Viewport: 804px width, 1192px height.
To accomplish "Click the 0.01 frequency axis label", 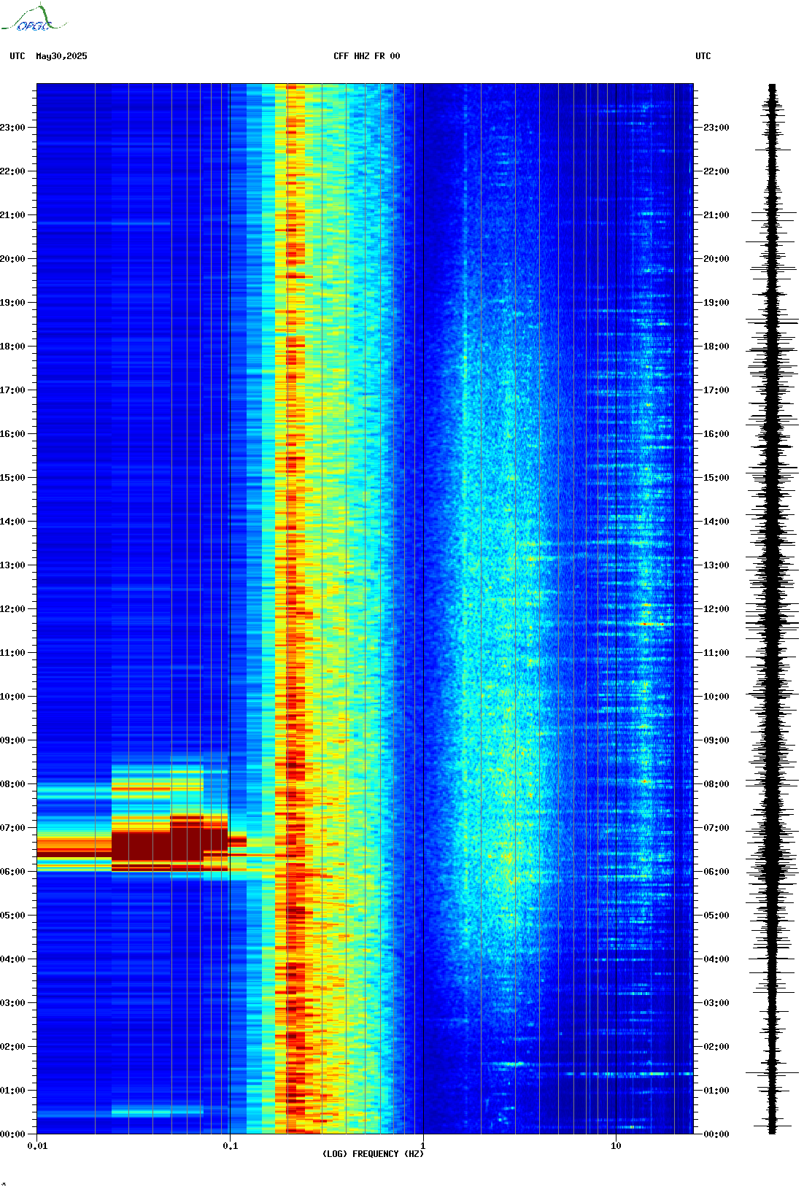I will 37,1145.
